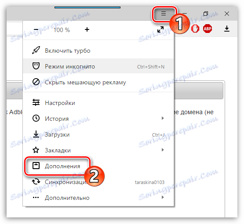Open Настройки from the menu
This screenshot has width=244, height=224.
[x=98, y=103]
